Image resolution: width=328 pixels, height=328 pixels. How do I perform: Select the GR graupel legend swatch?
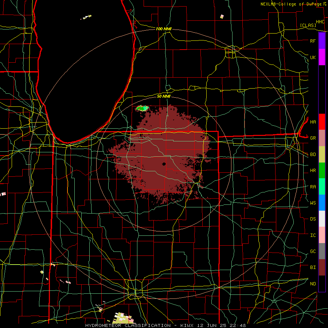coord(322,138)
